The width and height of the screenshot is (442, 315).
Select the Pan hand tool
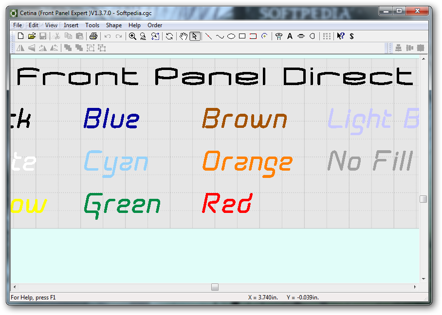point(183,36)
